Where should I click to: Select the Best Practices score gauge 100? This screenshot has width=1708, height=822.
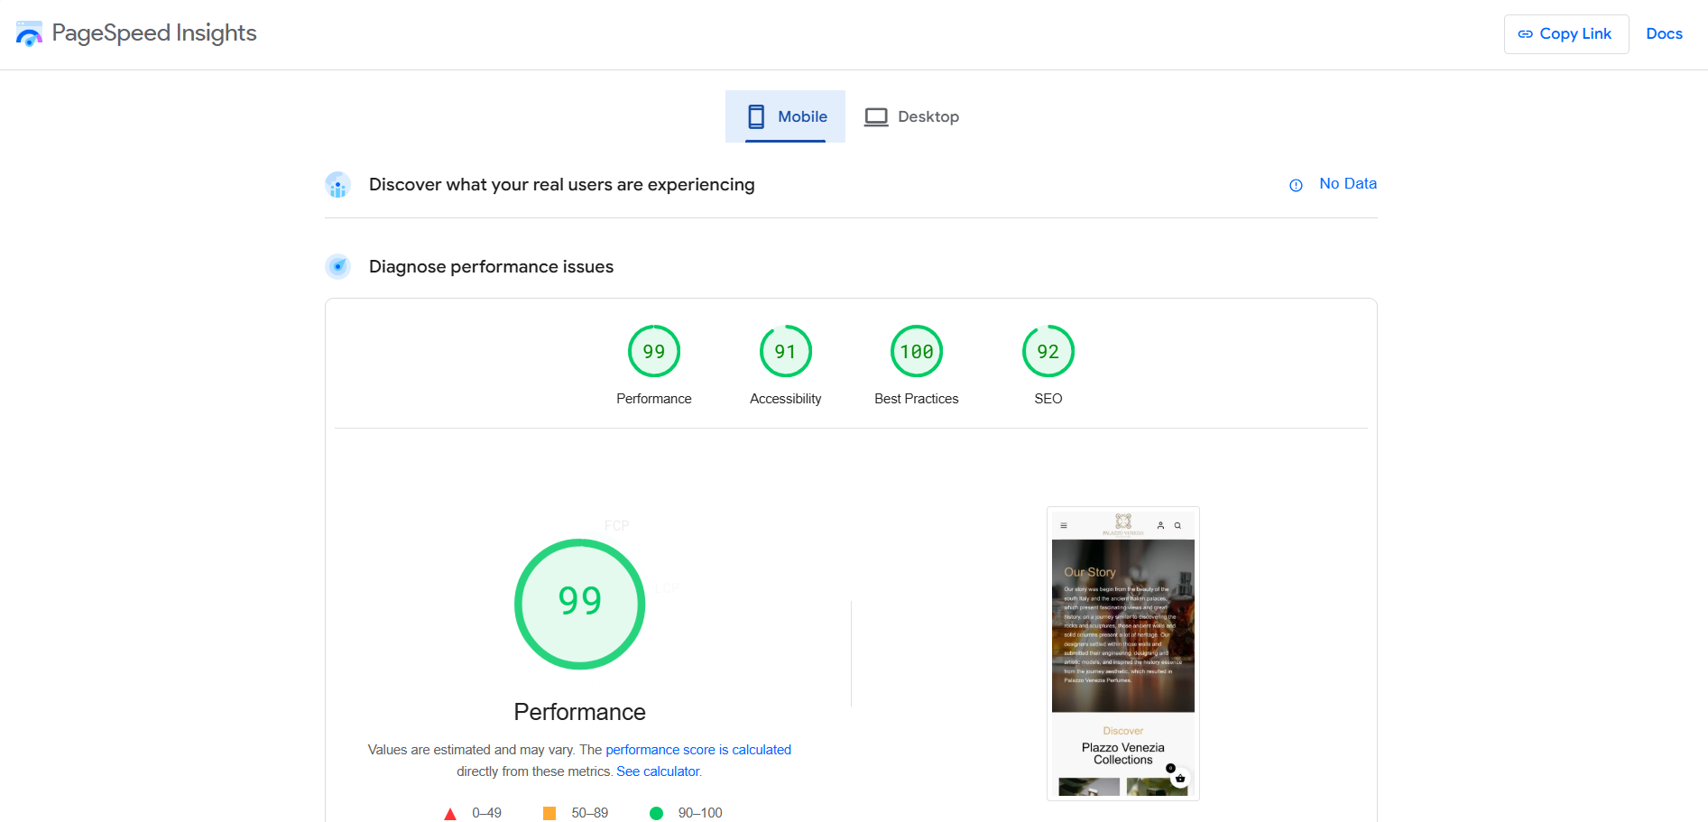(916, 351)
